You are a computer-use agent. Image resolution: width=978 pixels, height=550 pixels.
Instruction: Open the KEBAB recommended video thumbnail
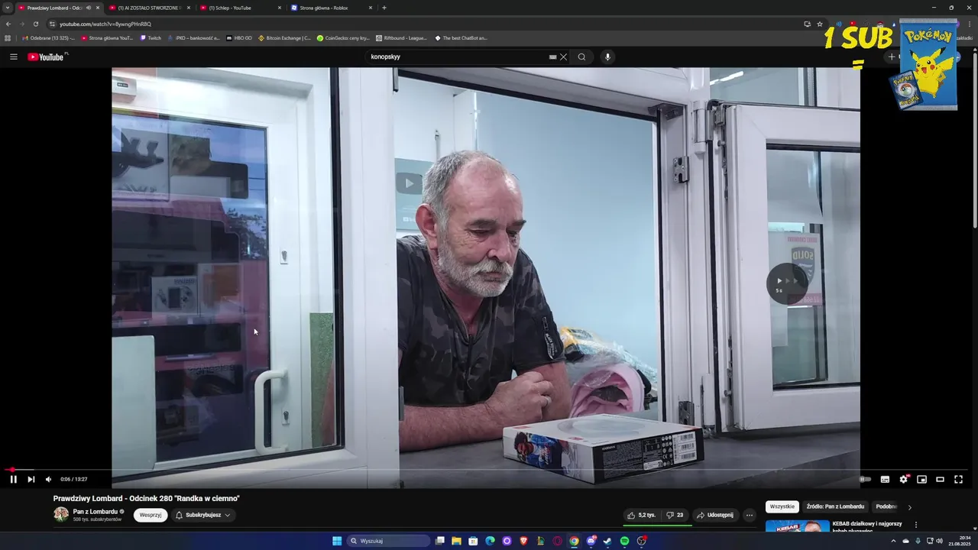pos(798,526)
